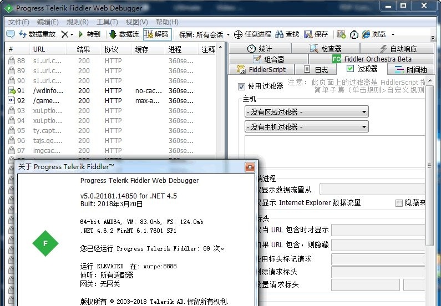Open the 视图(V) menu
441x306 pixels.
(136, 22)
